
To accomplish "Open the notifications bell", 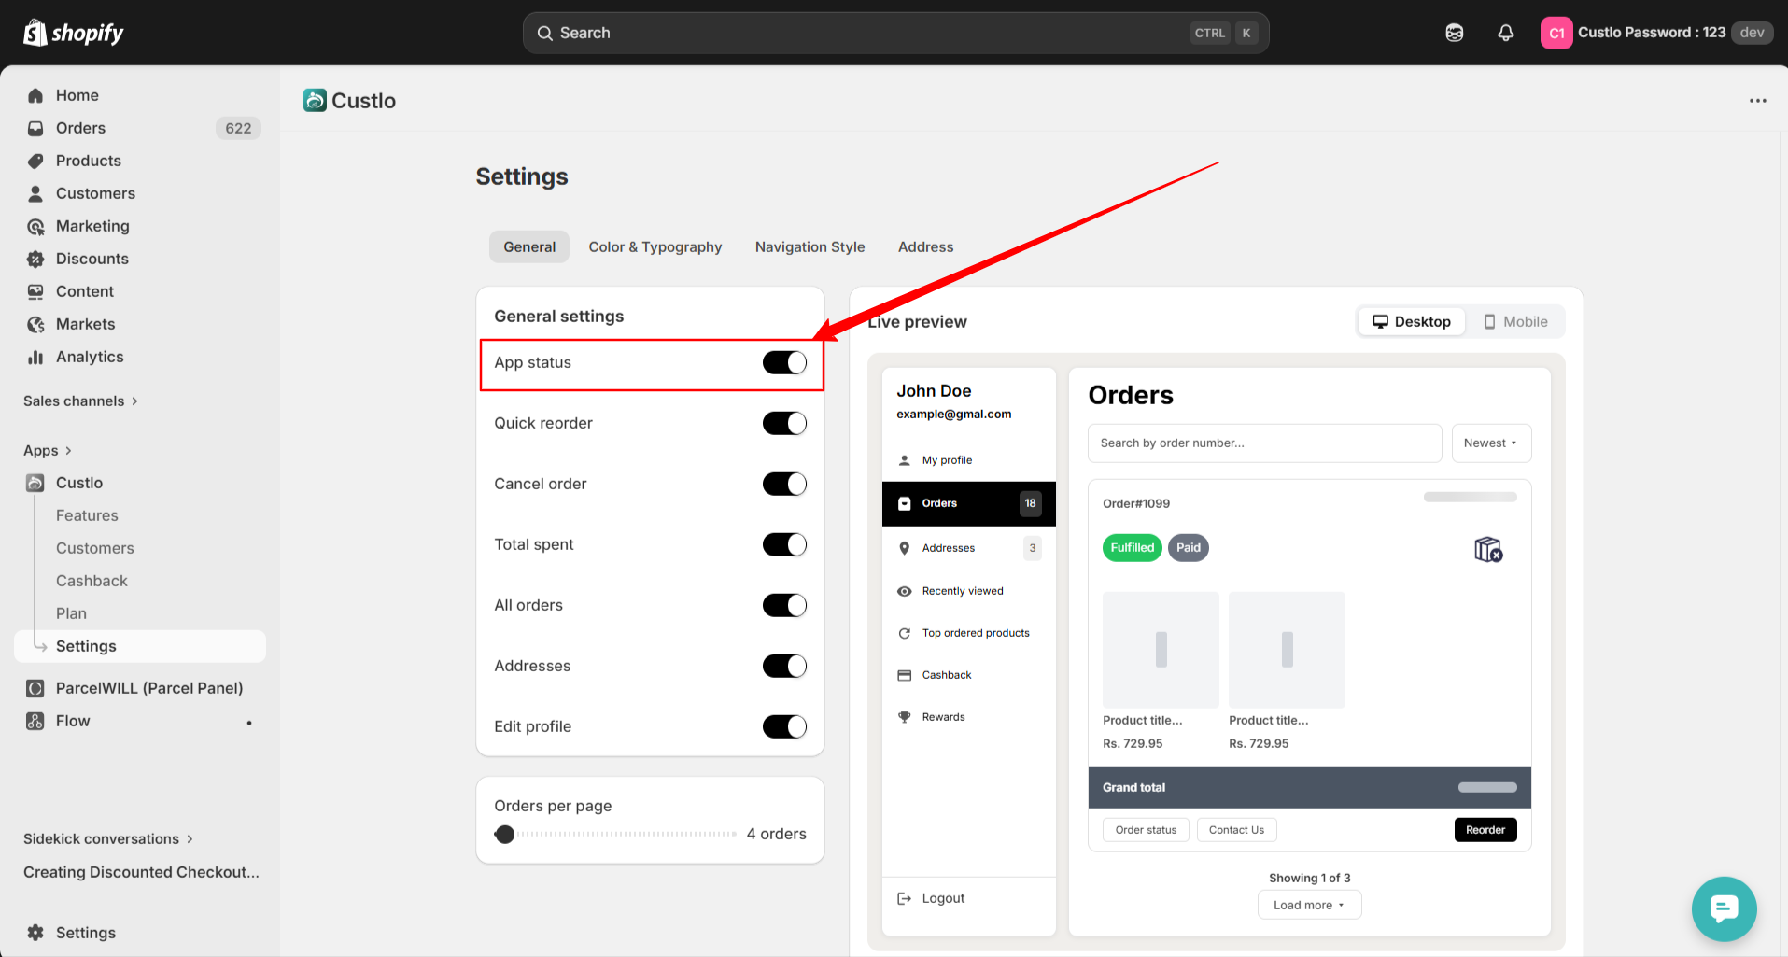I will [x=1505, y=33].
